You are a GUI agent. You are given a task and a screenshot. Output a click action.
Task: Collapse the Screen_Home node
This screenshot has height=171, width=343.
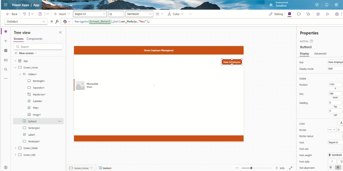15,68
